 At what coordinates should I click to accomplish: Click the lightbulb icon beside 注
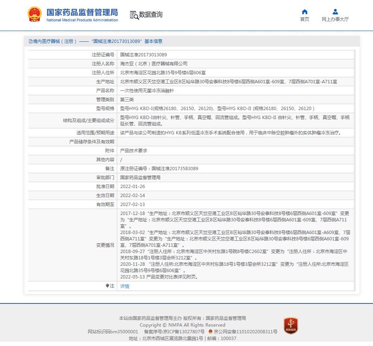(107, 286)
